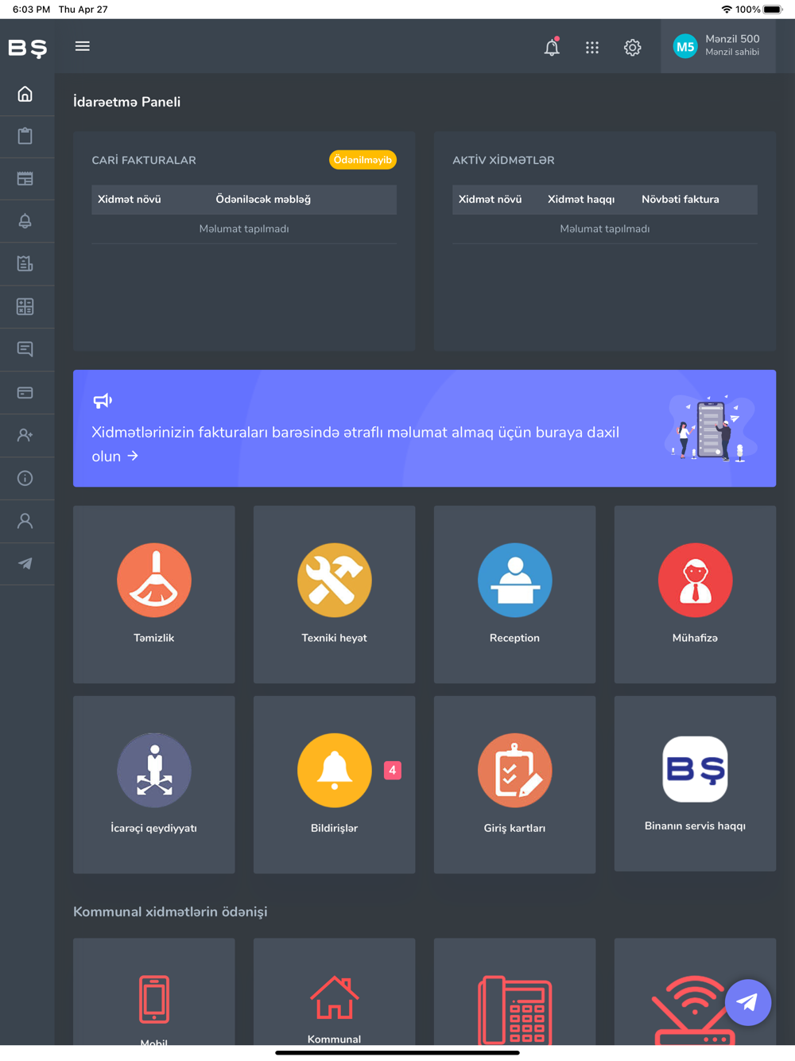Open settings gear icon

[x=632, y=48]
